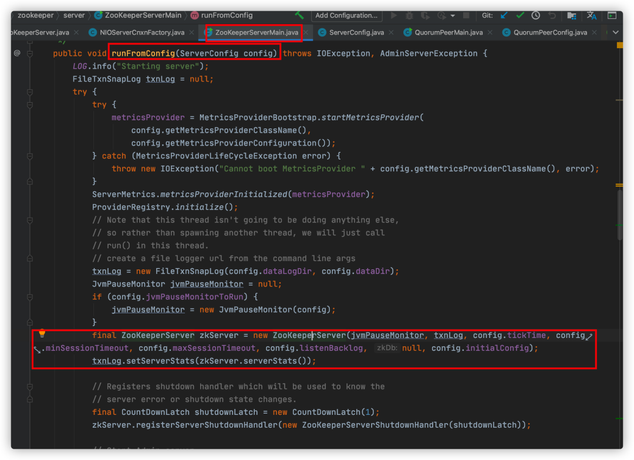The height and width of the screenshot is (460, 634).
Task: Click config.initialConfig argument
Action: pos(480,348)
